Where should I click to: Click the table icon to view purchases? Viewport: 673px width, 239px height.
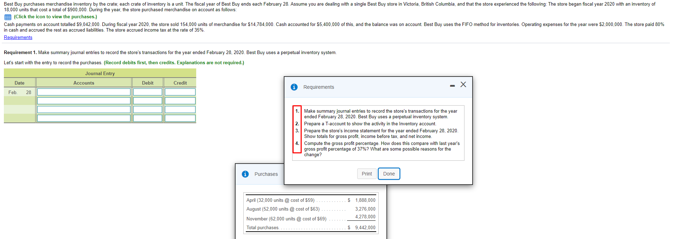pyautogui.click(x=8, y=17)
